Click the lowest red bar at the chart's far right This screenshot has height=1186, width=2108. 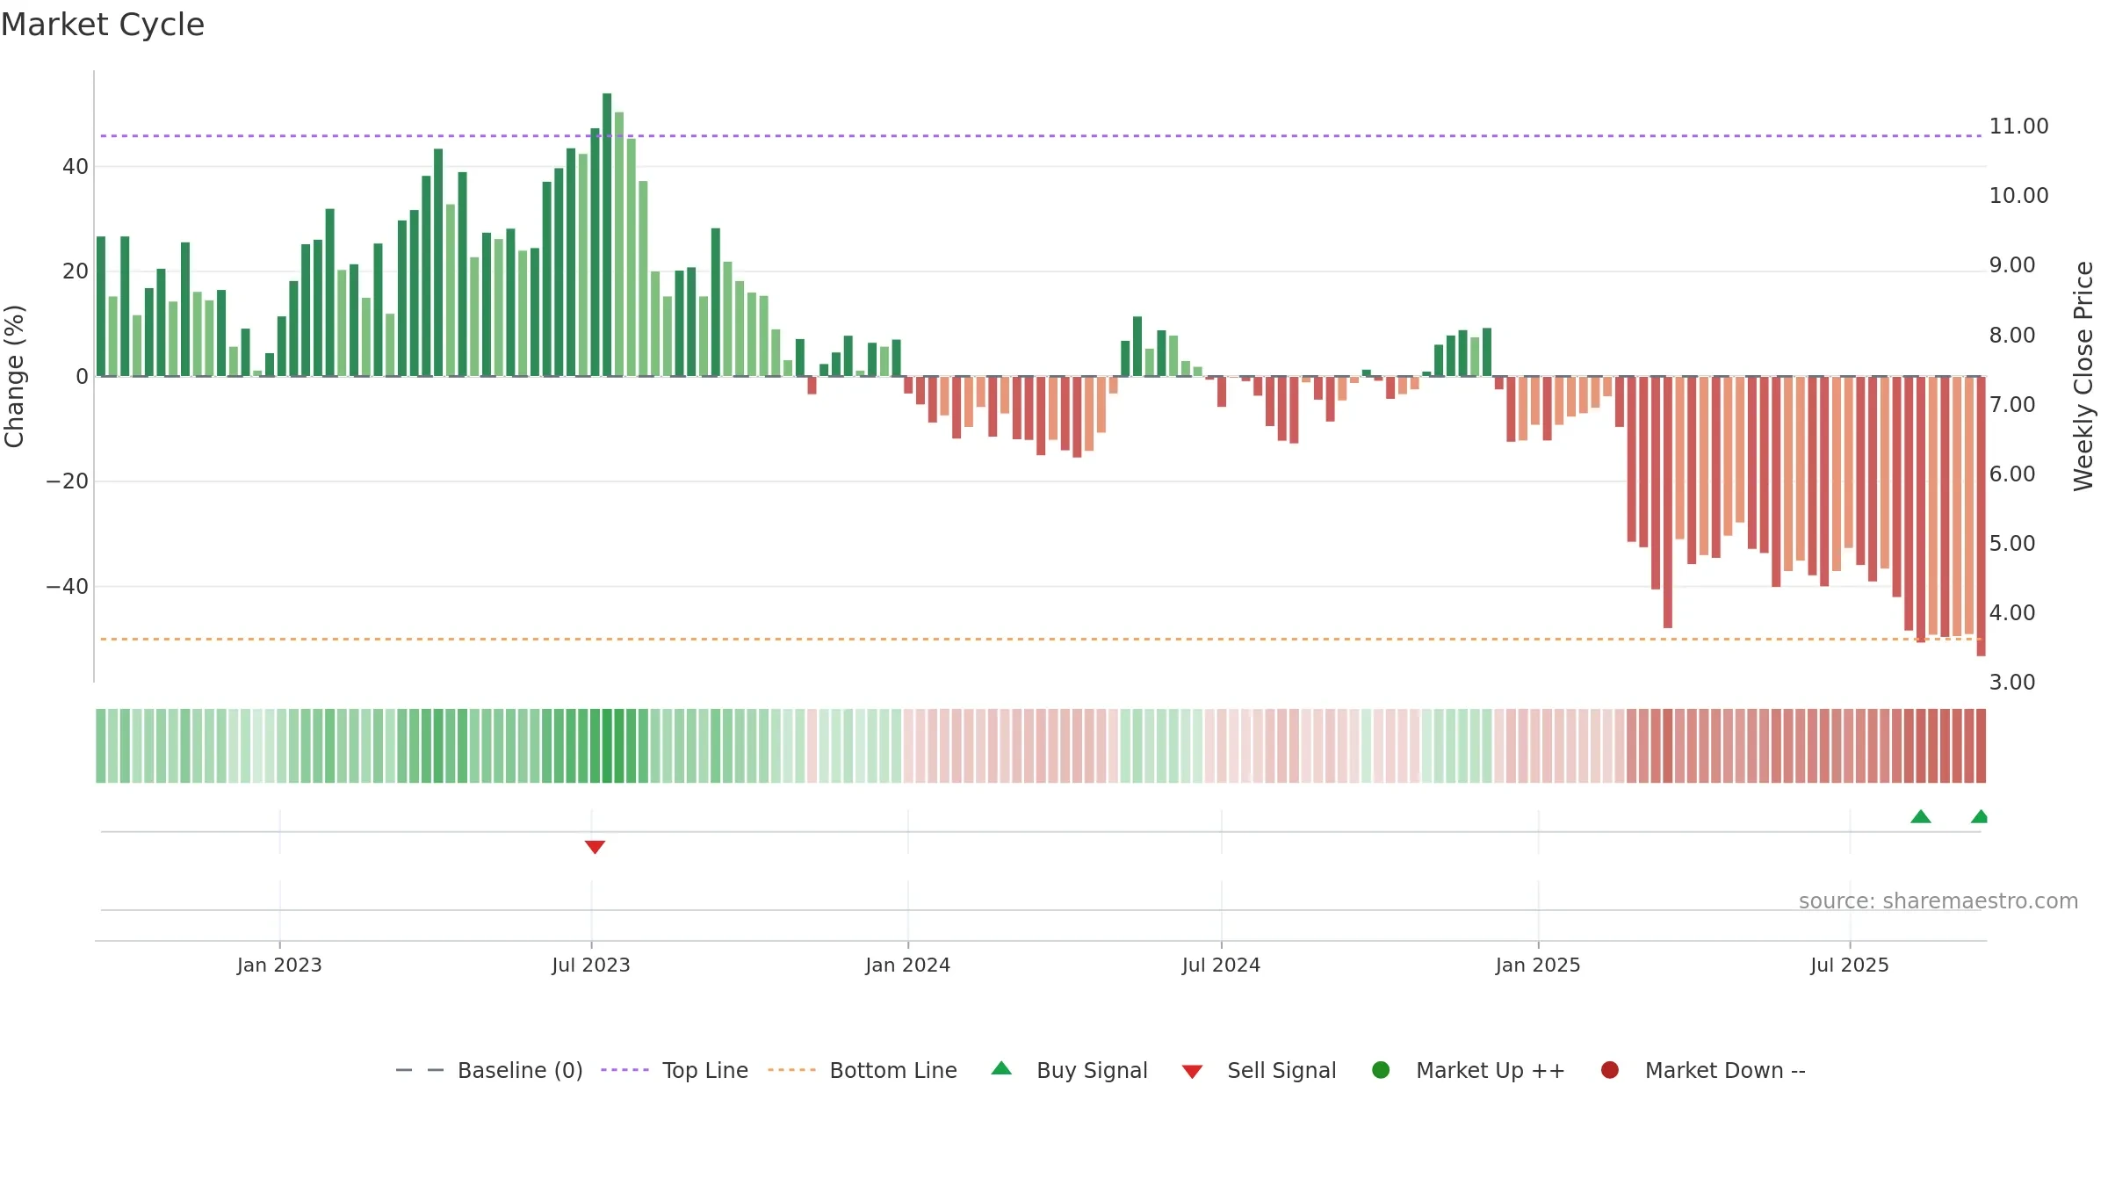1981,516
